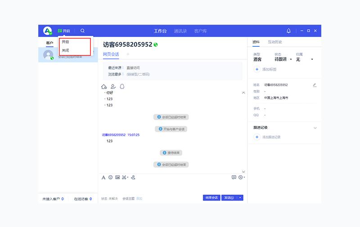360x227 pixels.
Task: Switch to the 互动历史 tab
Action: (x=275, y=42)
